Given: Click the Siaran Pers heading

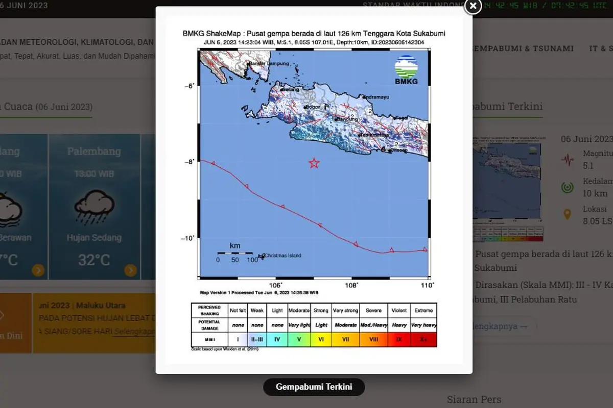Looking at the screenshot, I should click(x=474, y=399).
